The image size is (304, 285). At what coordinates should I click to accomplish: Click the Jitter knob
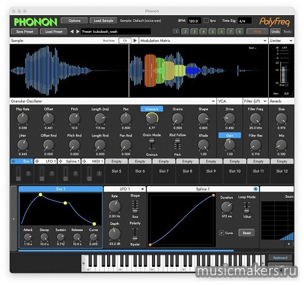tap(22, 145)
